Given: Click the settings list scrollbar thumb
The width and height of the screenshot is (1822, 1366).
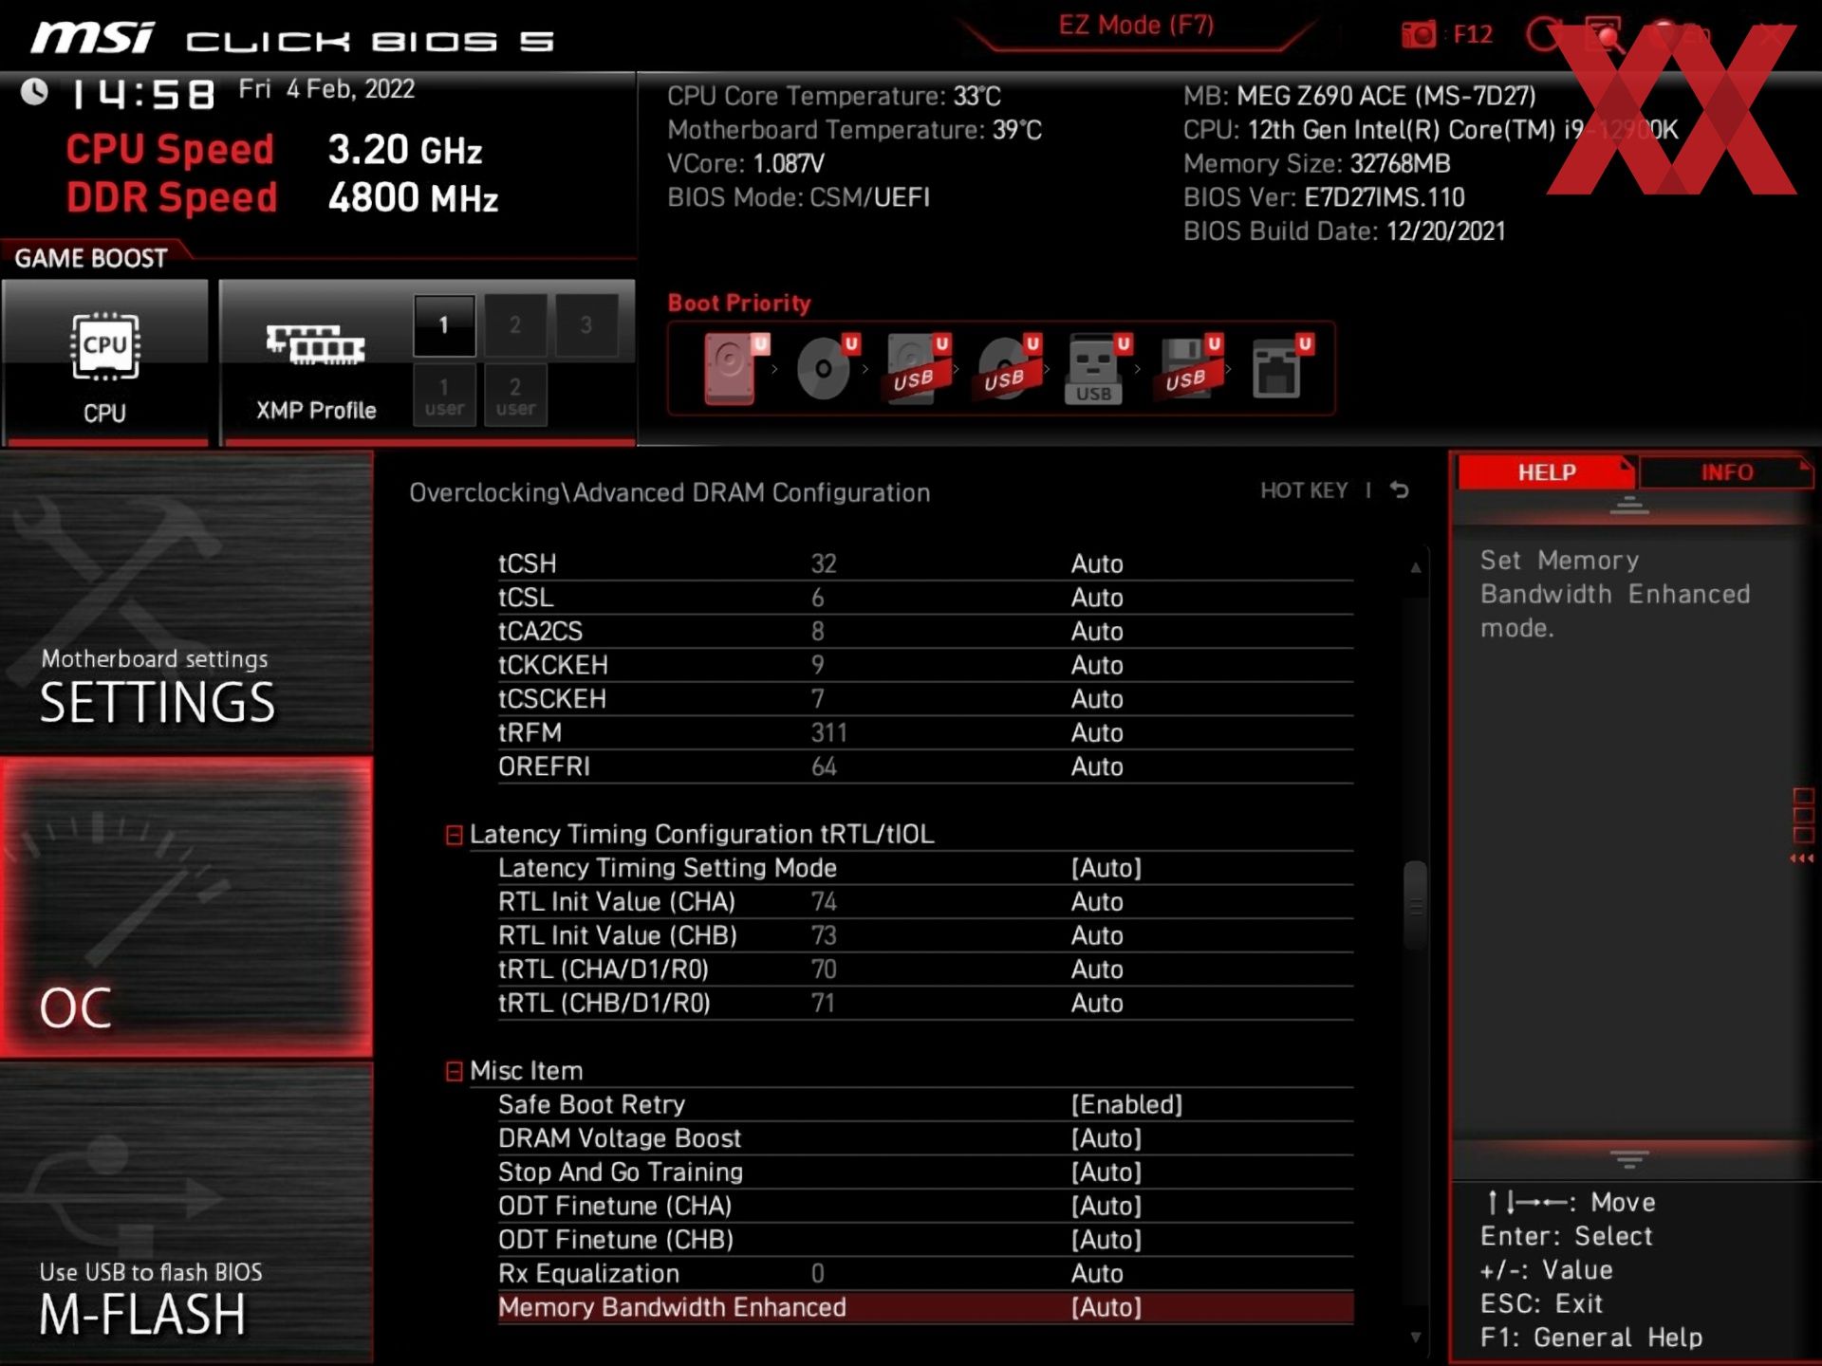Looking at the screenshot, I should click(x=1415, y=906).
